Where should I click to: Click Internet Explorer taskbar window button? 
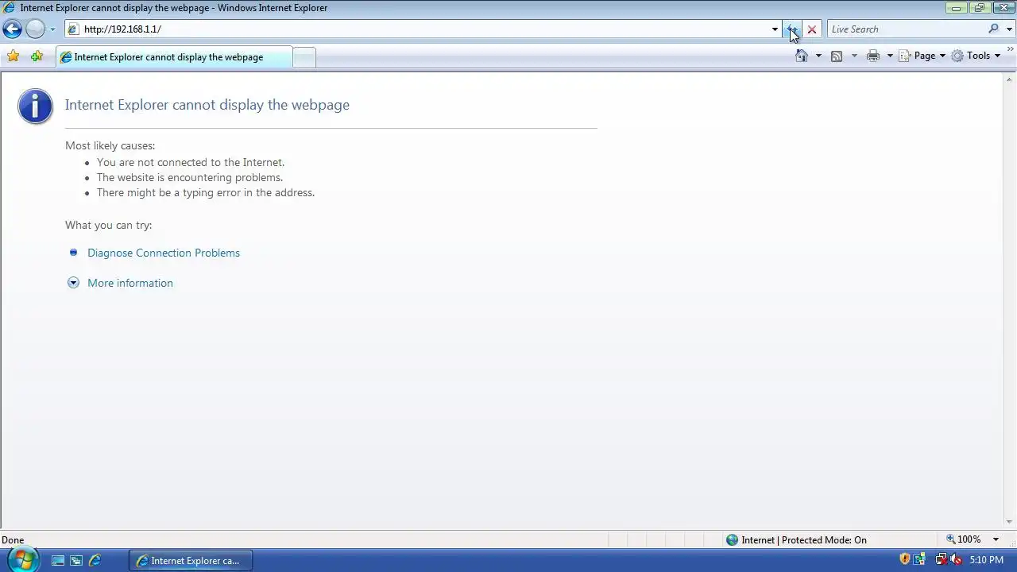tap(191, 560)
